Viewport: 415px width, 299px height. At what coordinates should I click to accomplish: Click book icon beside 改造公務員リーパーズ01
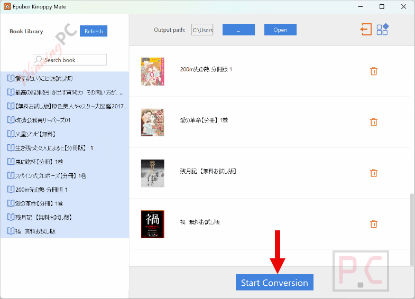(11, 120)
